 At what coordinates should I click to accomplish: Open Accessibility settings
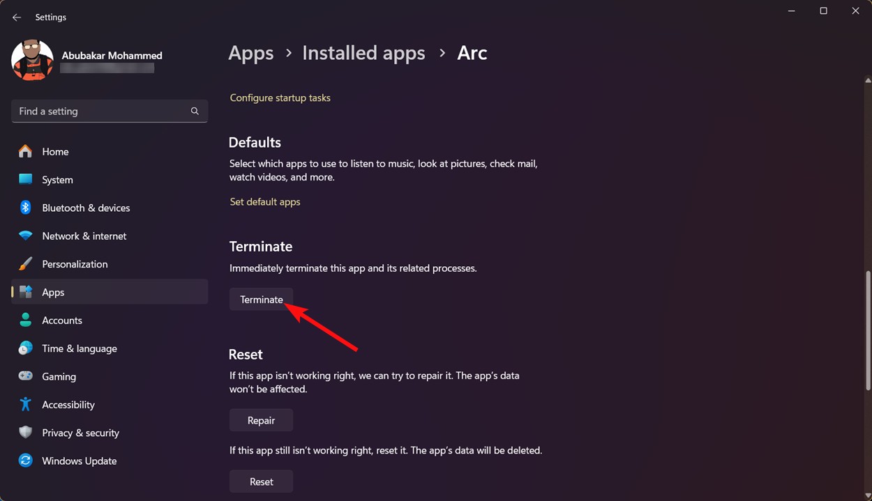click(x=26, y=404)
